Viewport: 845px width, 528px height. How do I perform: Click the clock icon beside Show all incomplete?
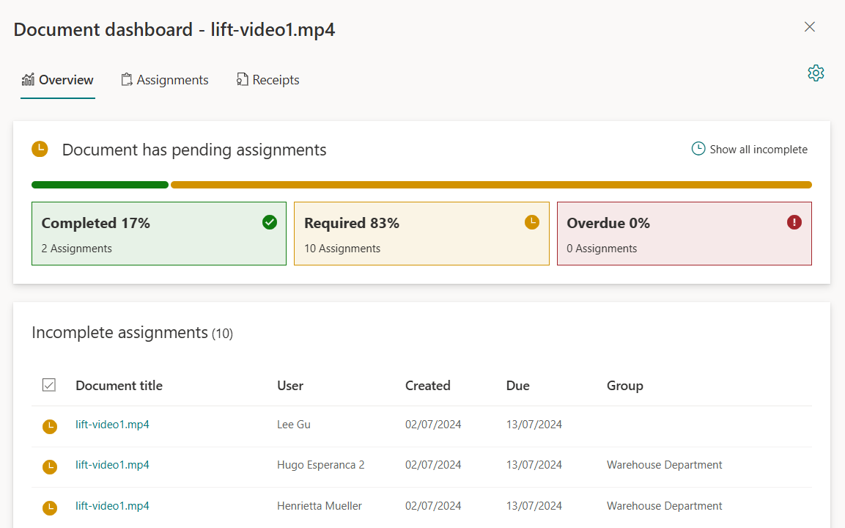click(x=696, y=148)
